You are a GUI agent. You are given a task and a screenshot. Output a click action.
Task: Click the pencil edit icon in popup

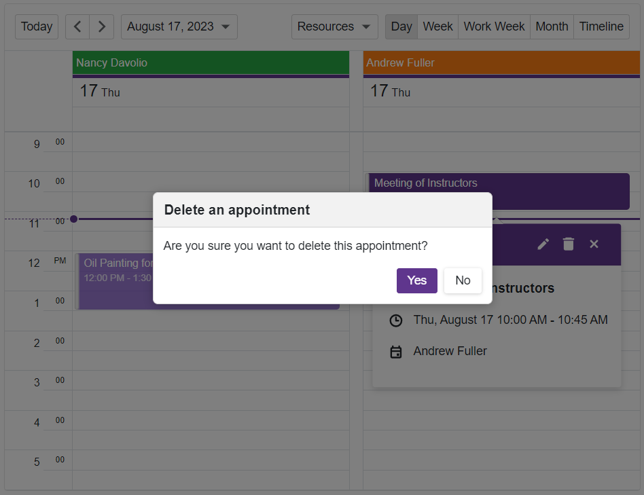pos(543,244)
